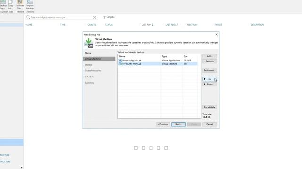Select the 19-VEEAM-ORACLE virtual machine row

(158, 64)
